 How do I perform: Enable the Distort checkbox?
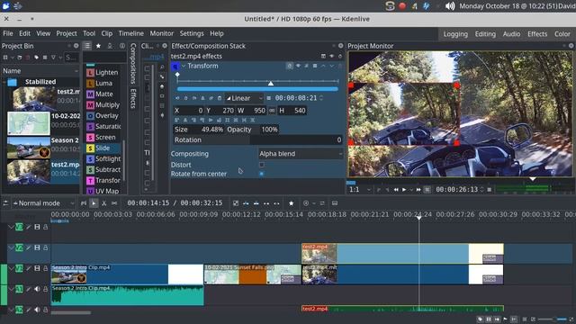click(262, 165)
